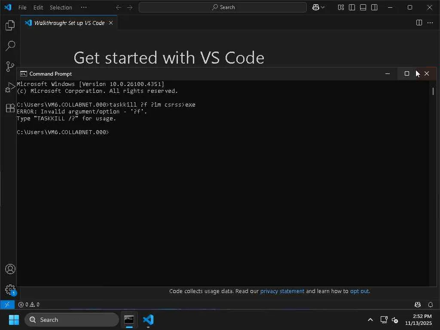Image resolution: width=440 pixels, height=330 pixels.
Task: Open the Edit menu
Action: (38, 8)
